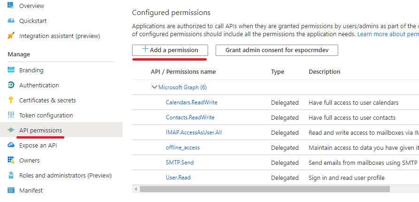Screen dimensions: 419x202
Task: Click the Manifest icon
Action: (11, 190)
